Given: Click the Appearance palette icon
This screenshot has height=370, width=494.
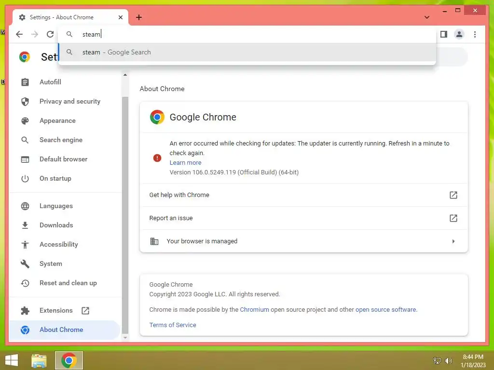Looking at the screenshot, I should [x=25, y=121].
